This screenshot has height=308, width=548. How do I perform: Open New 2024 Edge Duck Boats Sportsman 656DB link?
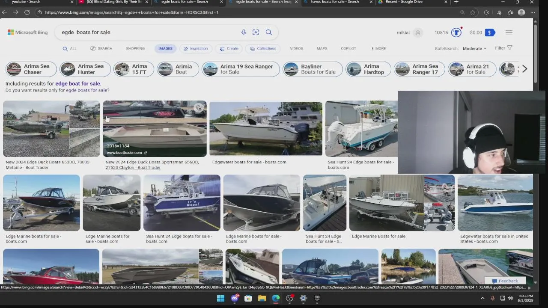point(152,165)
